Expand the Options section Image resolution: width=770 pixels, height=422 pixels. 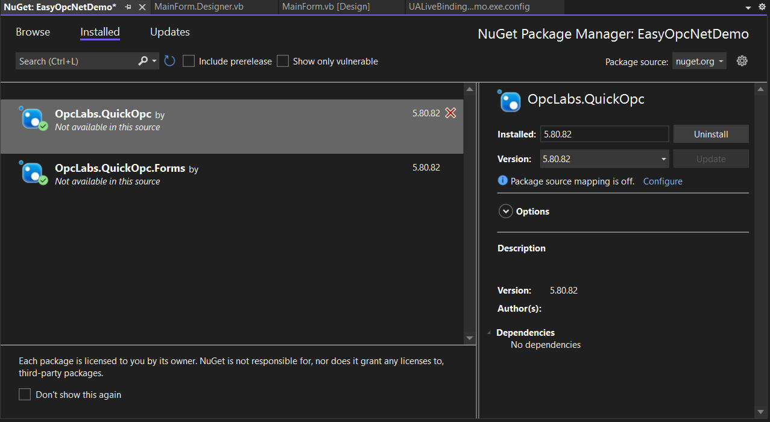click(505, 212)
